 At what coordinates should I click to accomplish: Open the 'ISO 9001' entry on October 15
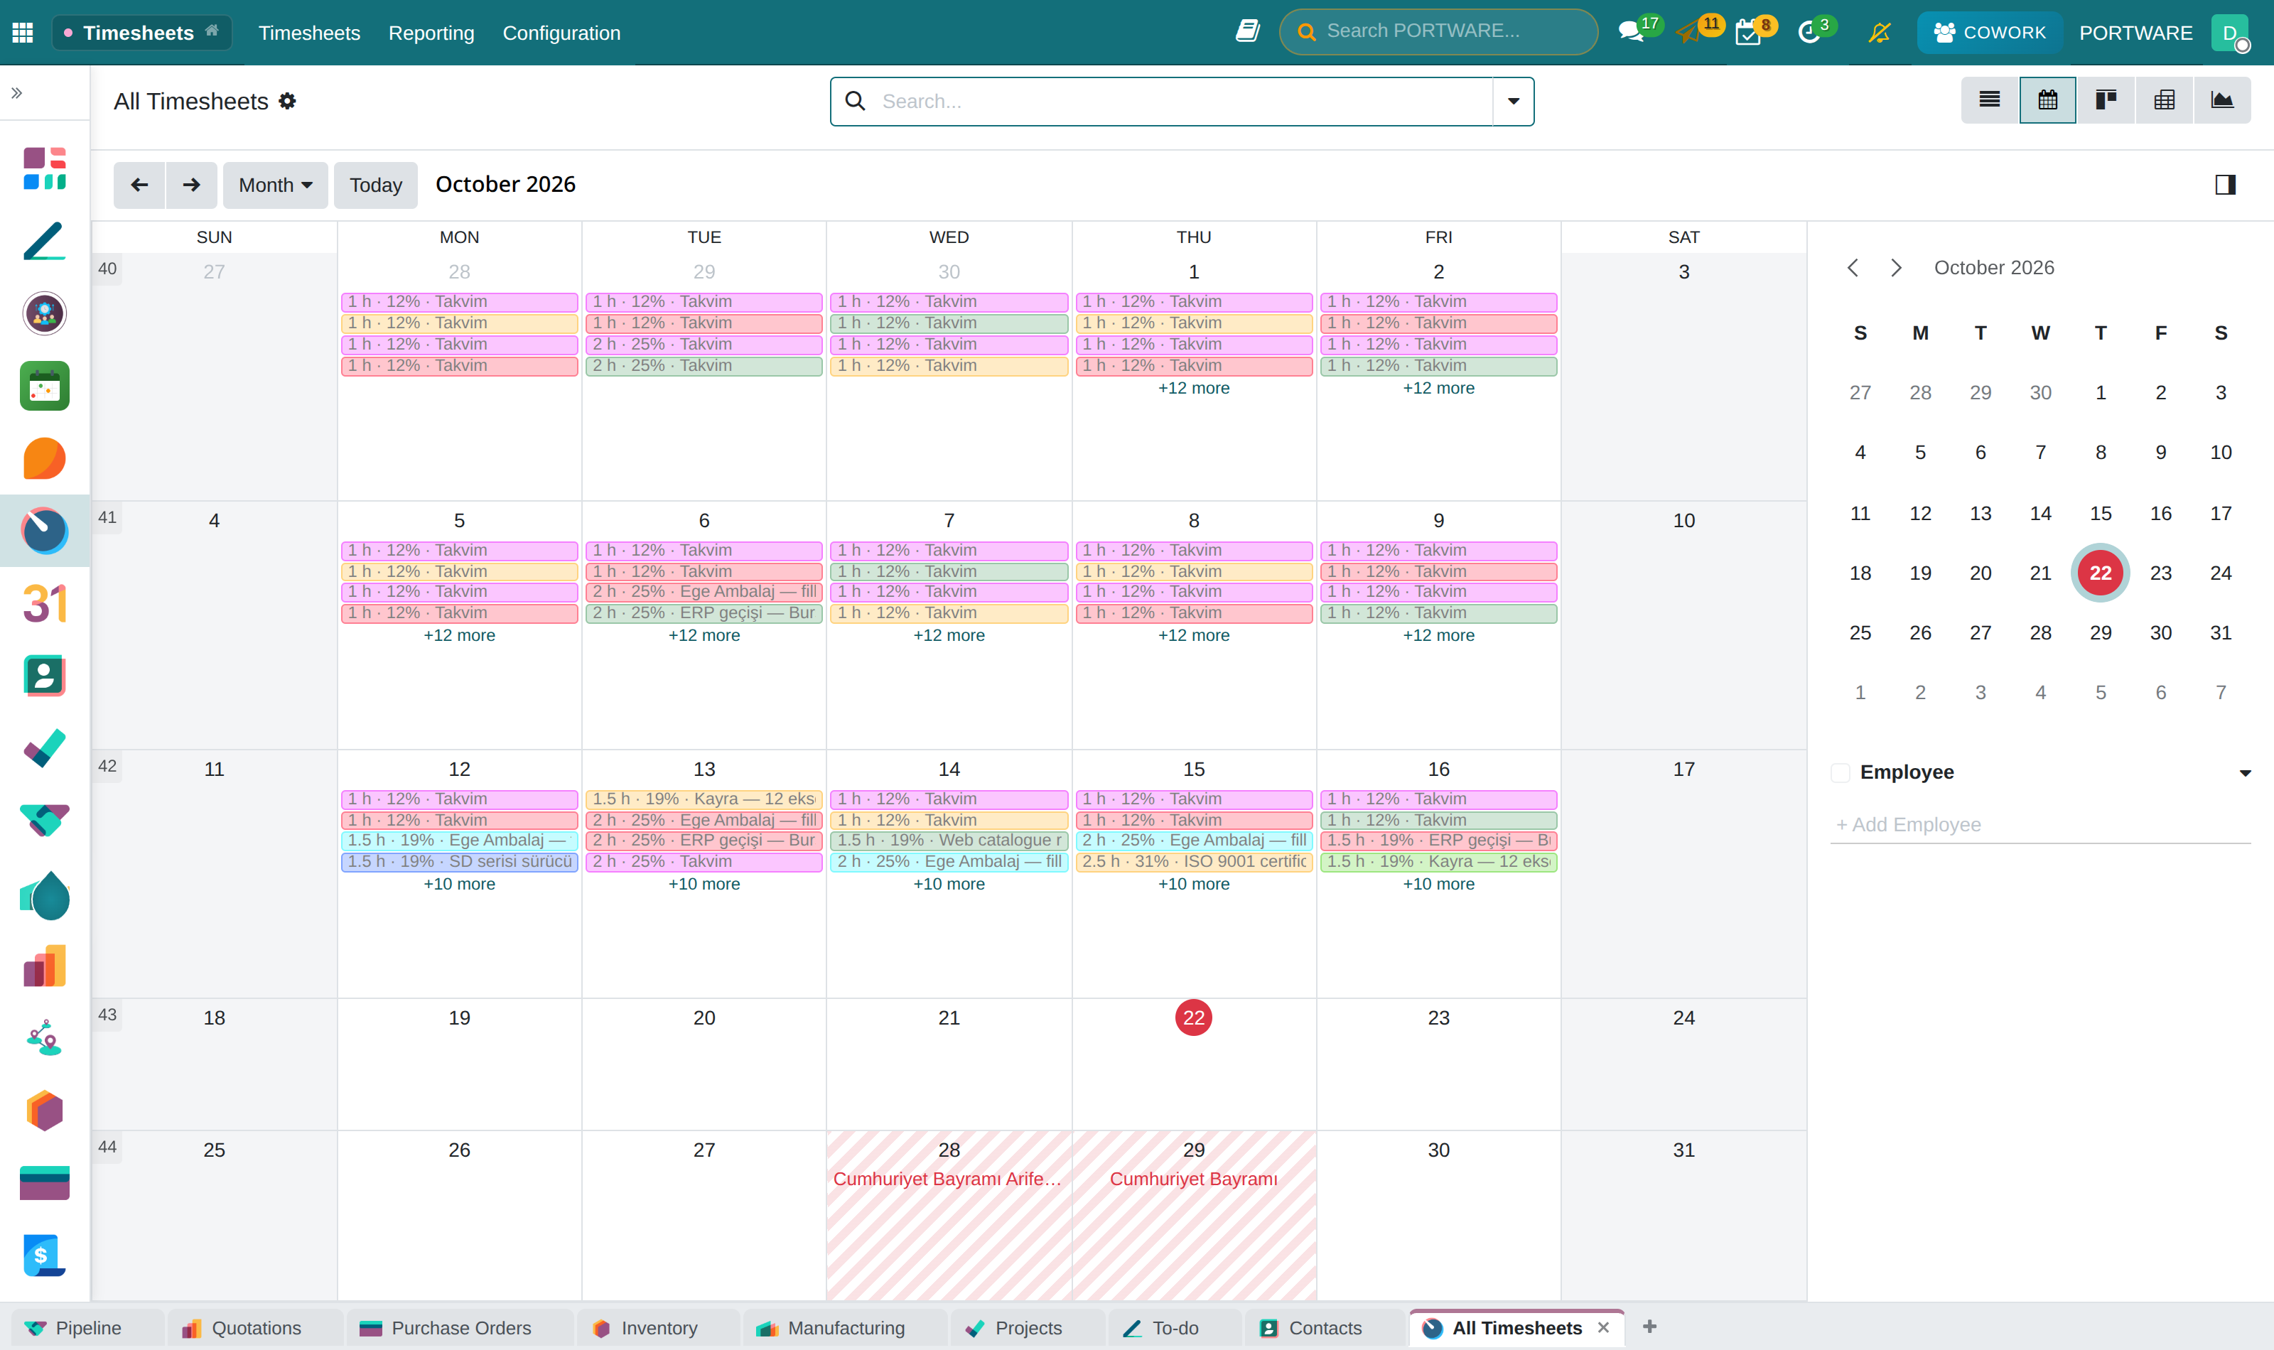[x=1193, y=861]
